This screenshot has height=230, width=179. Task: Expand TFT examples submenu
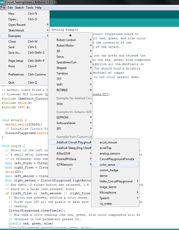pyautogui.click(x=70, y=79)
